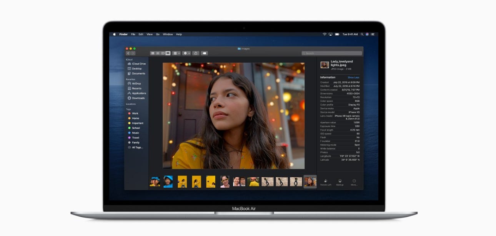Screen dimensions: 496x236
Task: Select the gray Family tag
Action: point(134,142)
